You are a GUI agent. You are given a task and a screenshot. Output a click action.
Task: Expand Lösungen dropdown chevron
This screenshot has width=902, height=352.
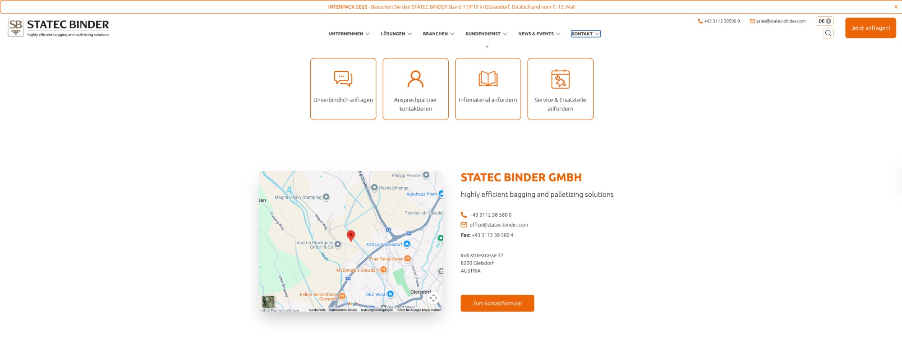[x=410, y=34]
